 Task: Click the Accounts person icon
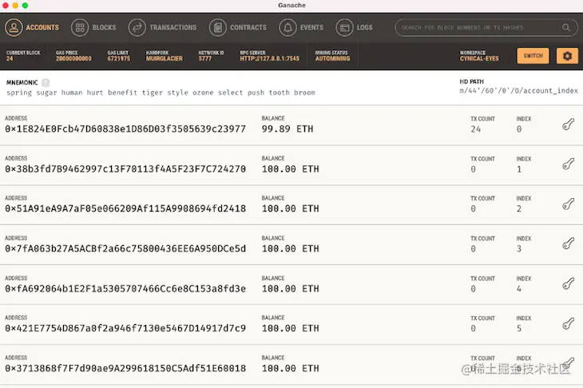pyautogui.click(x=14, y=27)
